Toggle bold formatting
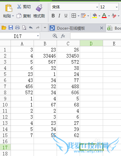Image resolution: width=121 pixels, height=156 pixels. pyautogui.click(x=53, y=16)
